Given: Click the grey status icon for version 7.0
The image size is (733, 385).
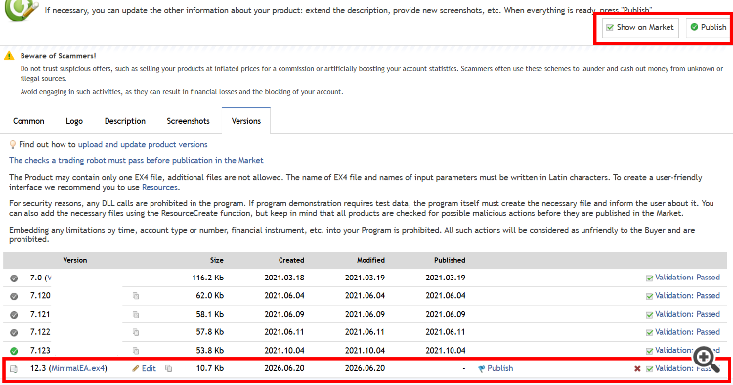Looking at the screenshot, I should [x=14, y=278].
